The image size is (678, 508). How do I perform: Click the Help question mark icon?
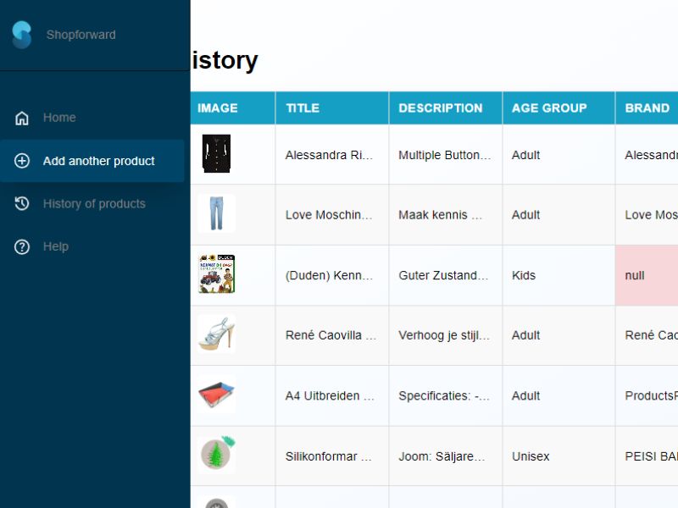pos(22,246)
